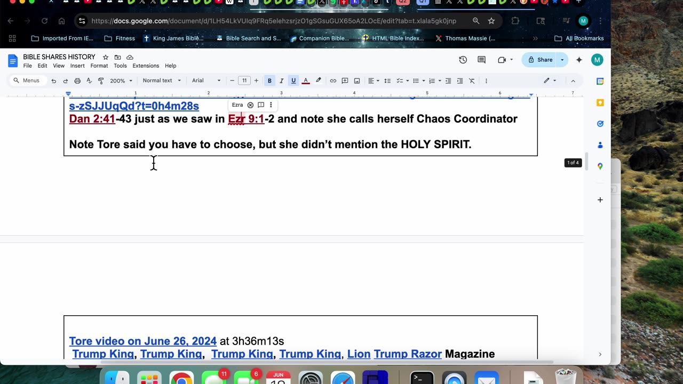Decrease font size with minus
Viewport: 683px width, 384px height.
coord(232,81)
